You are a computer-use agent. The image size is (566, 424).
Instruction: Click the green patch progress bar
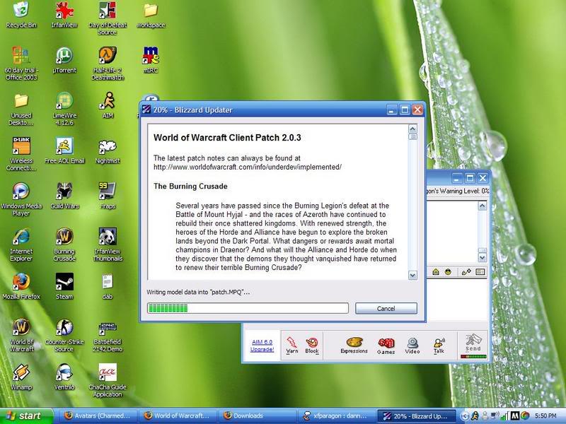pos(248,308)
